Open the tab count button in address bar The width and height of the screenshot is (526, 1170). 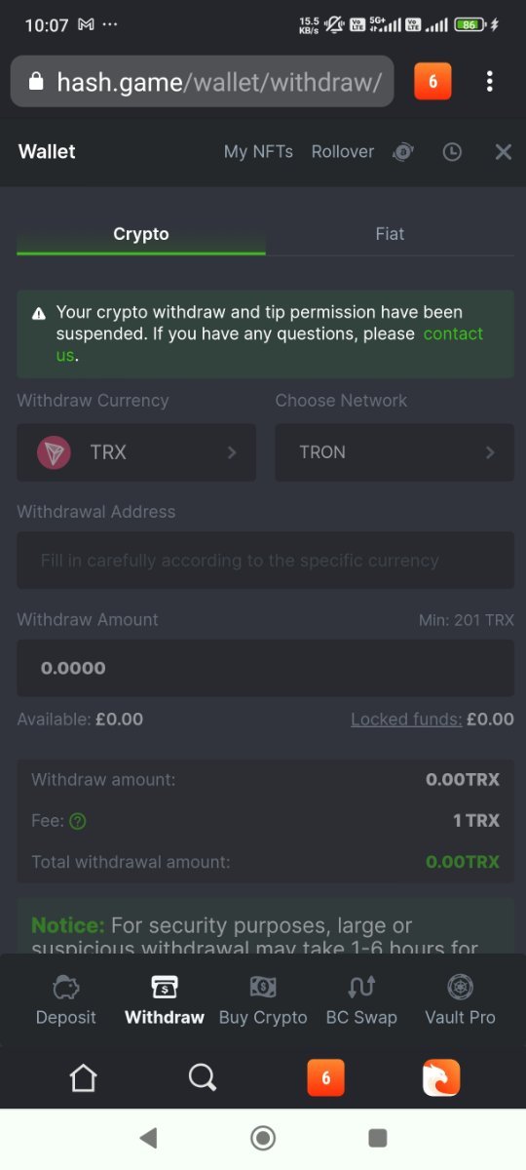(432, 81)
